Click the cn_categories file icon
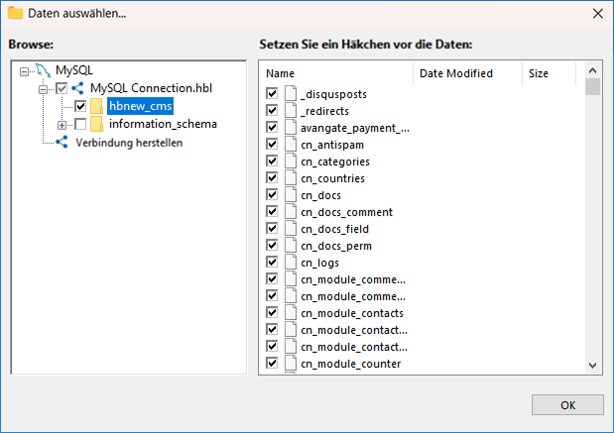614x433 pixels. click(291, 162)
